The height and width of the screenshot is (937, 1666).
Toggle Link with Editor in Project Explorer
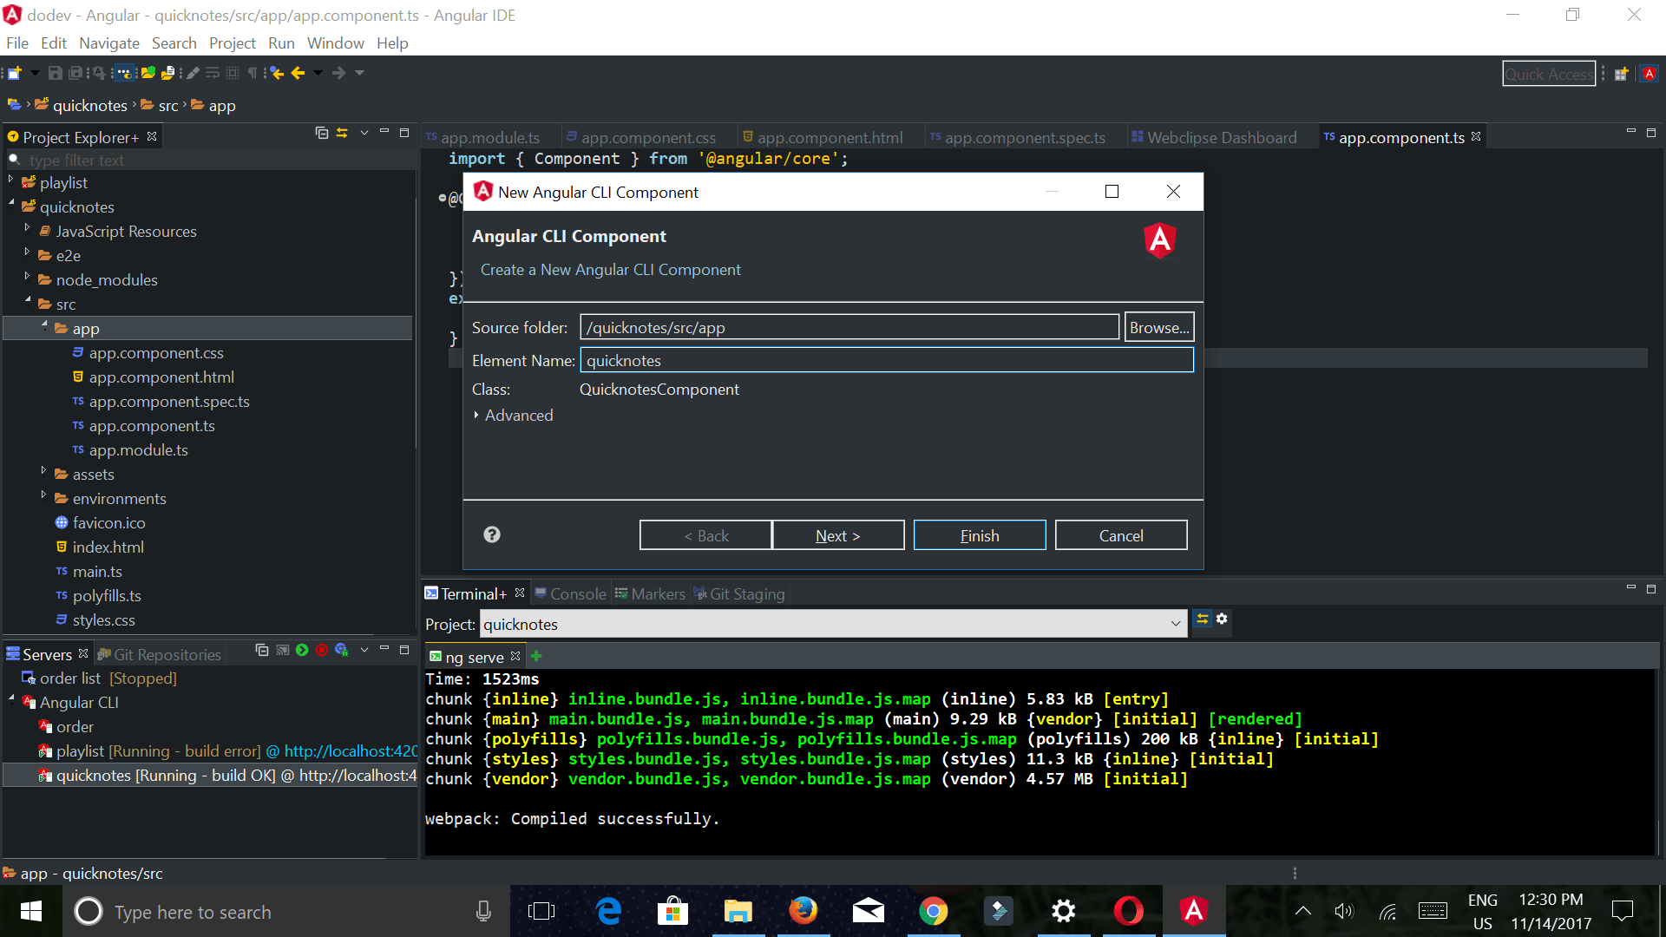coord(343,133)
